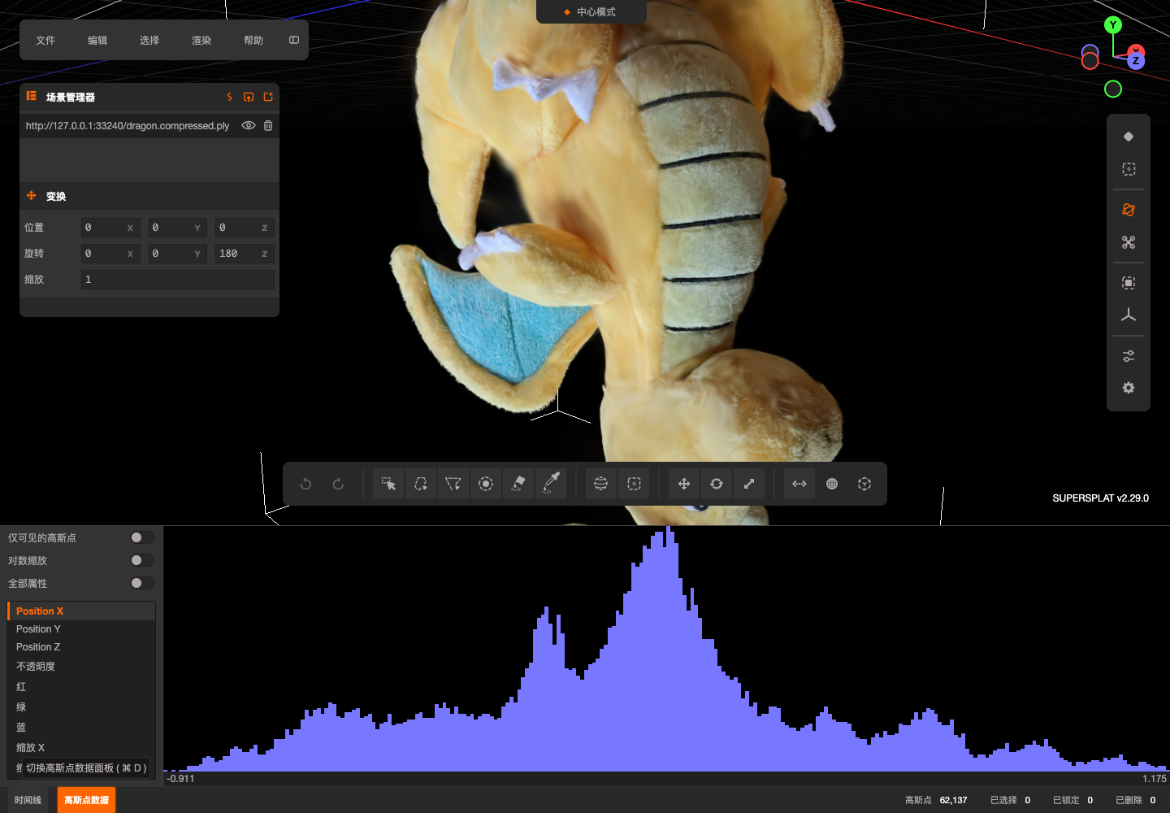The width and height of the screenshot is (1170, 813).
Task: Activate the measure tool
Action: [x=799, y=484]
